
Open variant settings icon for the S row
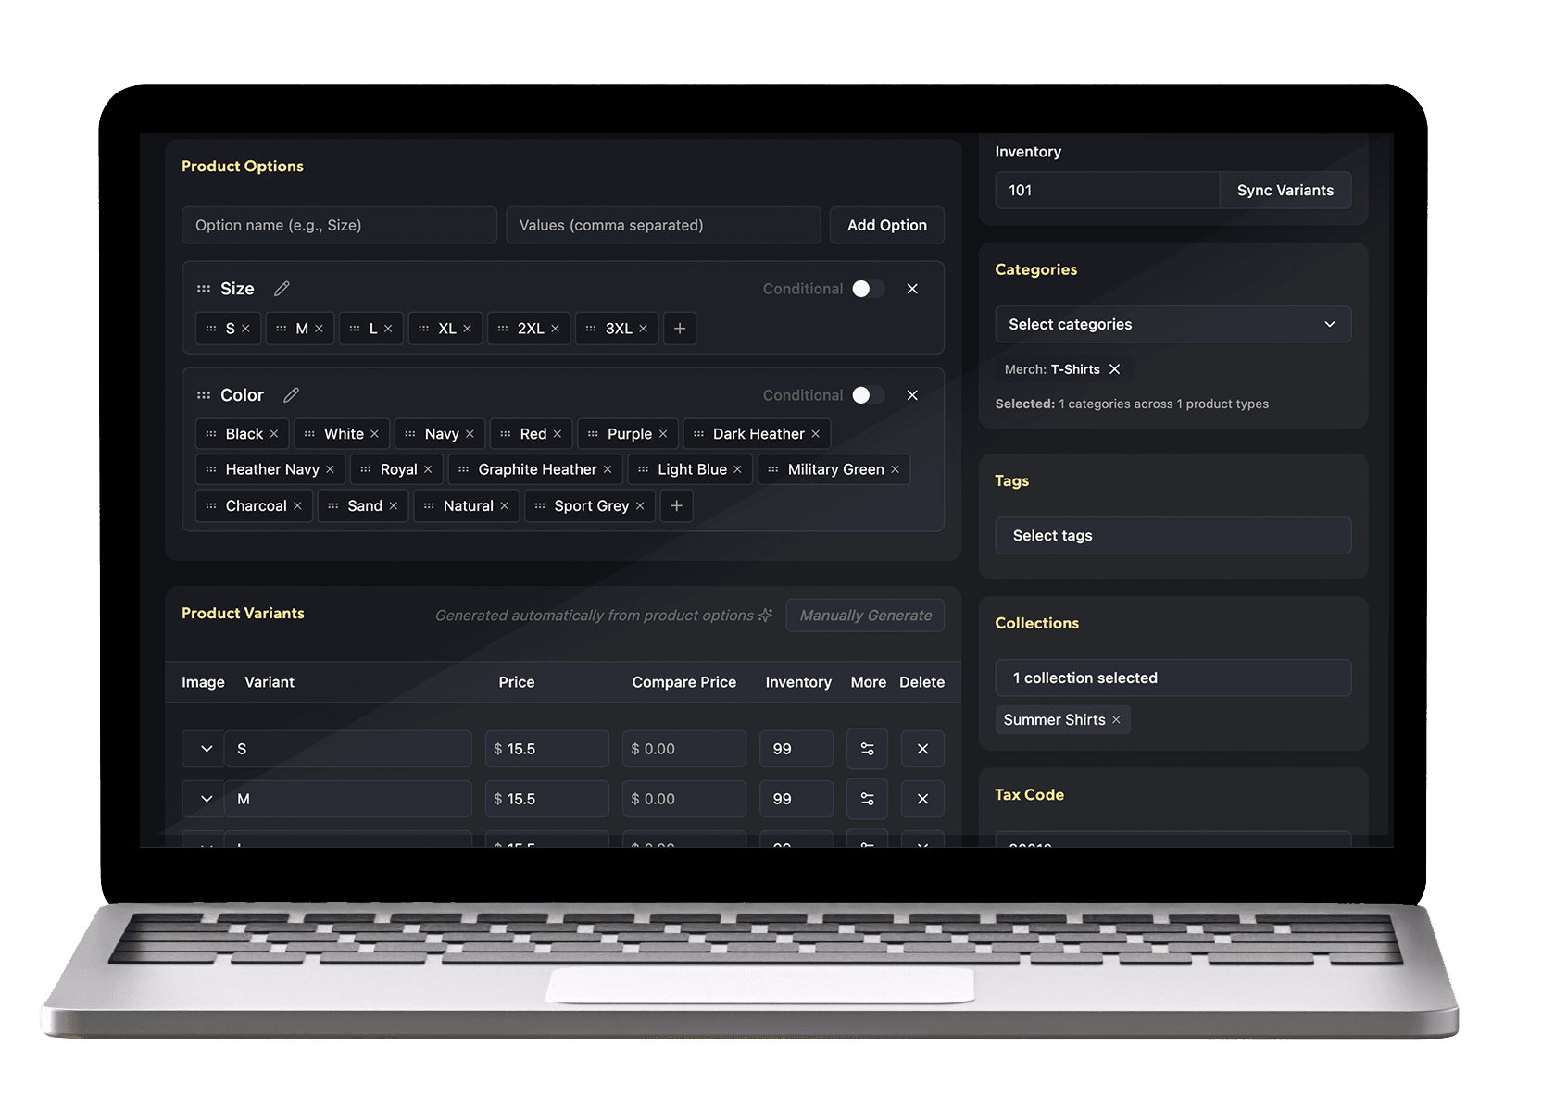click(x=867, y=748)
